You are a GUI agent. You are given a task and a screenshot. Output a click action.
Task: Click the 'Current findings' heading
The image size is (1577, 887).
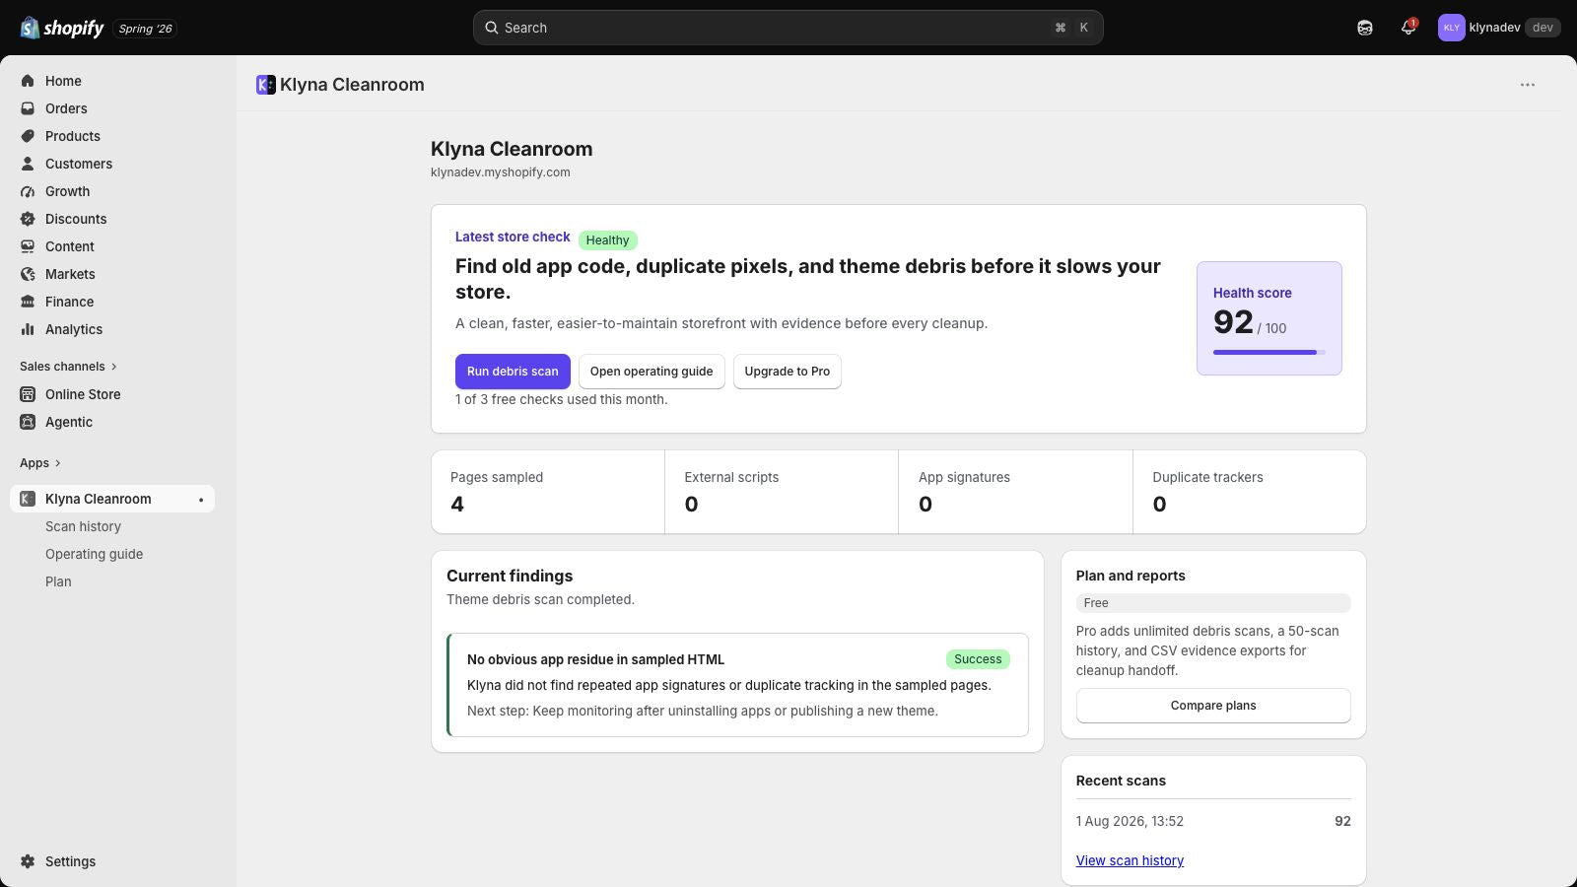[x=510, y=576]
